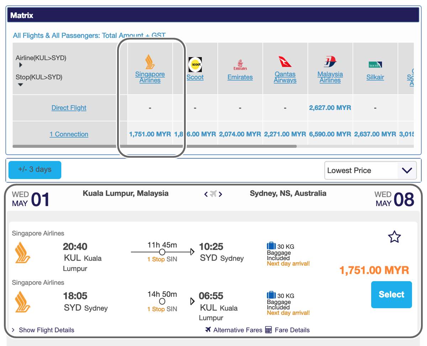Click the 06:55 arrival time
Viewport: 427px width, 346px height.
211,296
